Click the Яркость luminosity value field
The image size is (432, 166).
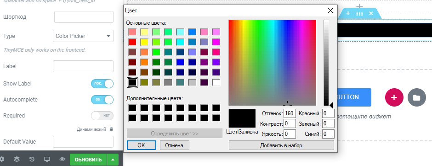pyautogui.click(x=290, y=134)
